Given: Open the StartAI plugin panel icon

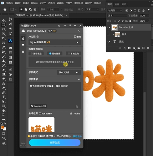Looking at the screenshot, I should point(10,41).
